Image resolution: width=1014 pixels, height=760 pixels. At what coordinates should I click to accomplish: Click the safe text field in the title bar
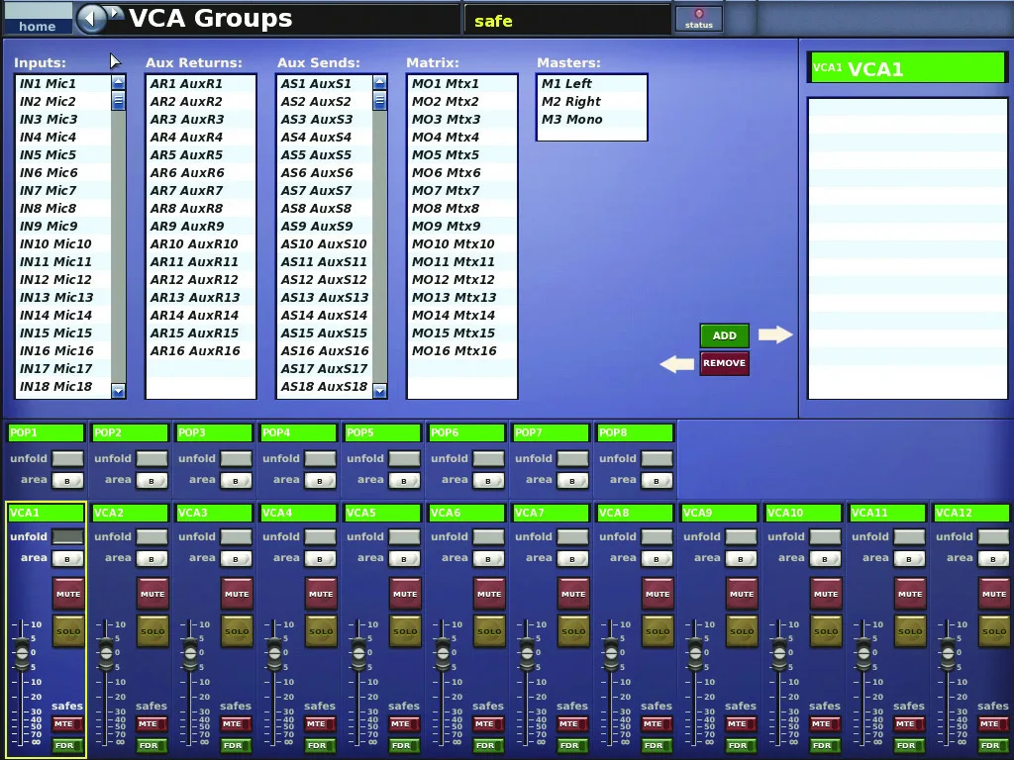click(566, 21)
